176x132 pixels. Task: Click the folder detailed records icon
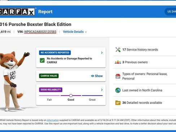[x=118, y=103]
